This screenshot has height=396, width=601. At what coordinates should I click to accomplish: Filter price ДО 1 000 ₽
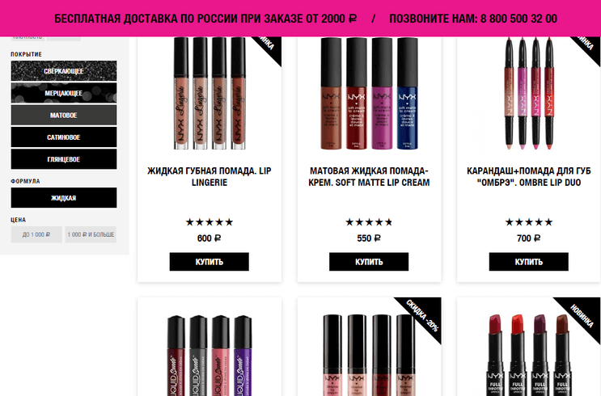(36, 234)
